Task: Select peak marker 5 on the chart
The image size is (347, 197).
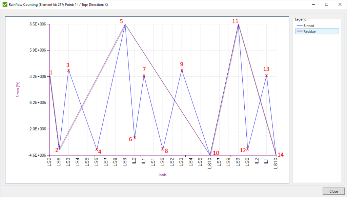Action: pyautogui.click(x=125, y=24)
